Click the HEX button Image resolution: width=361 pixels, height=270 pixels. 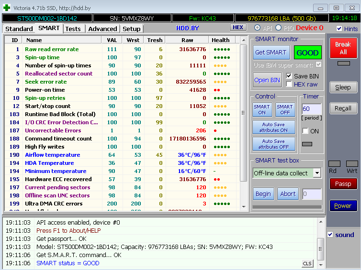[238, 27]
